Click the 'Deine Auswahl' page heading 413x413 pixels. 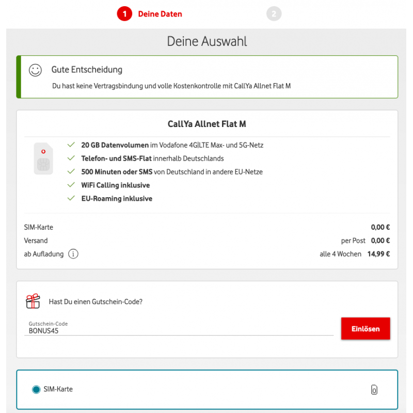(207, 41)
